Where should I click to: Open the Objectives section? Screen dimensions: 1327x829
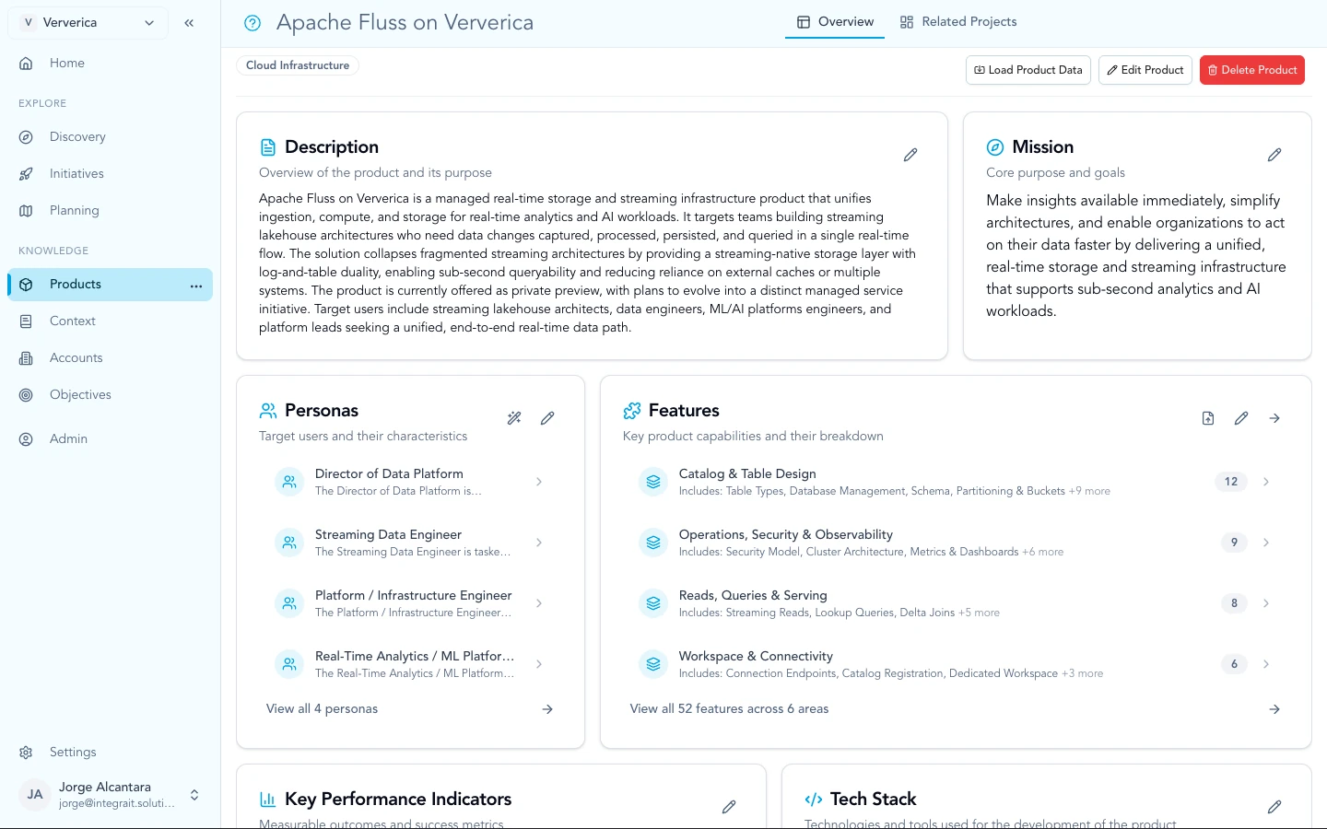coord(79,394)
